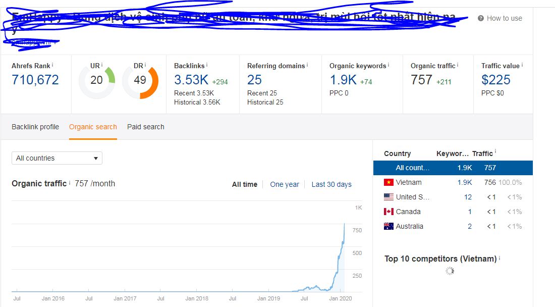
Task: Open the 25 referring domains link
Action: tap(254, 80)
